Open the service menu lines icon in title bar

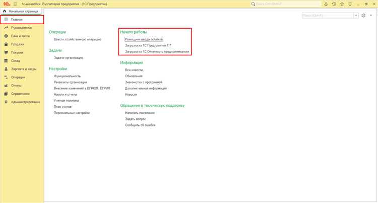(350, 4)
